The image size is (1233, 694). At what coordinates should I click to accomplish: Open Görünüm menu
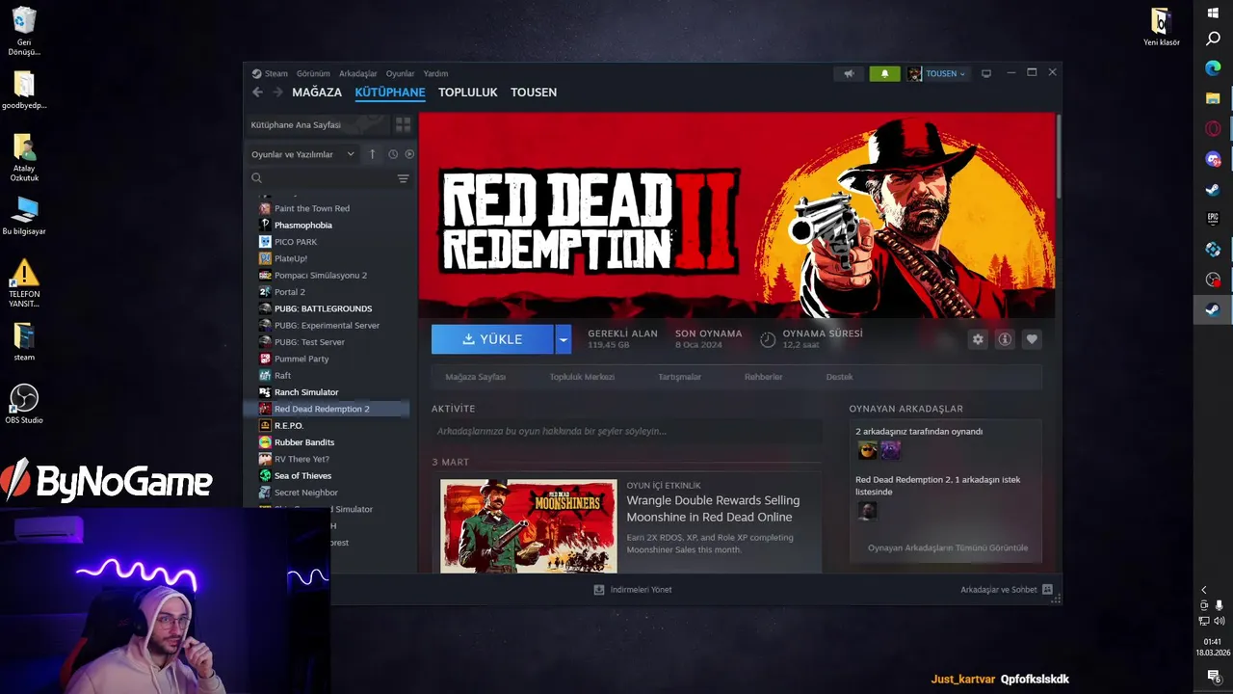tap(313, 73)
